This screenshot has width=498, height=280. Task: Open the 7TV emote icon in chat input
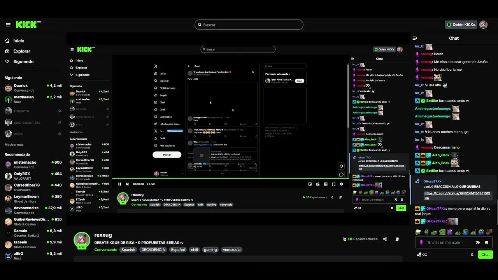tap(478, 242)
